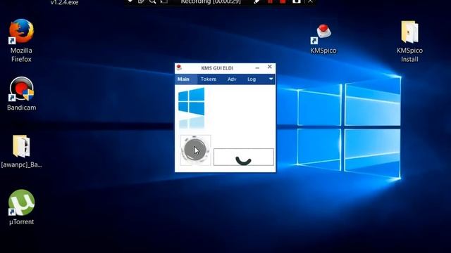The height and width of the screenshot is (253, 451).
Task: Click the red pause recording button
Action: tap(270, 1)
